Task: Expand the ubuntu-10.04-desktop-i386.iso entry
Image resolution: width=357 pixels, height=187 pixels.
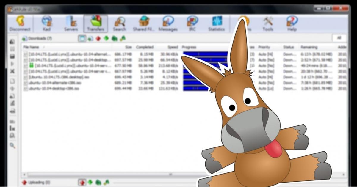Action: tap(25, 88)
